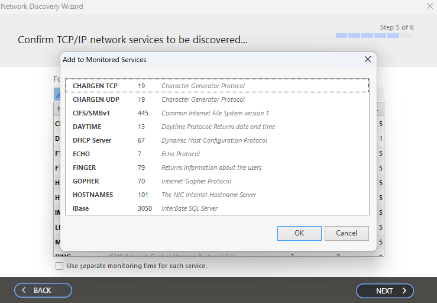Click the Step 5 of 6 progress bar
The image size is (437, 303).
374,36
